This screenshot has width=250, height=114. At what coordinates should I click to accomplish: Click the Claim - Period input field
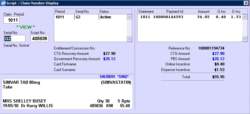point(11,20)
